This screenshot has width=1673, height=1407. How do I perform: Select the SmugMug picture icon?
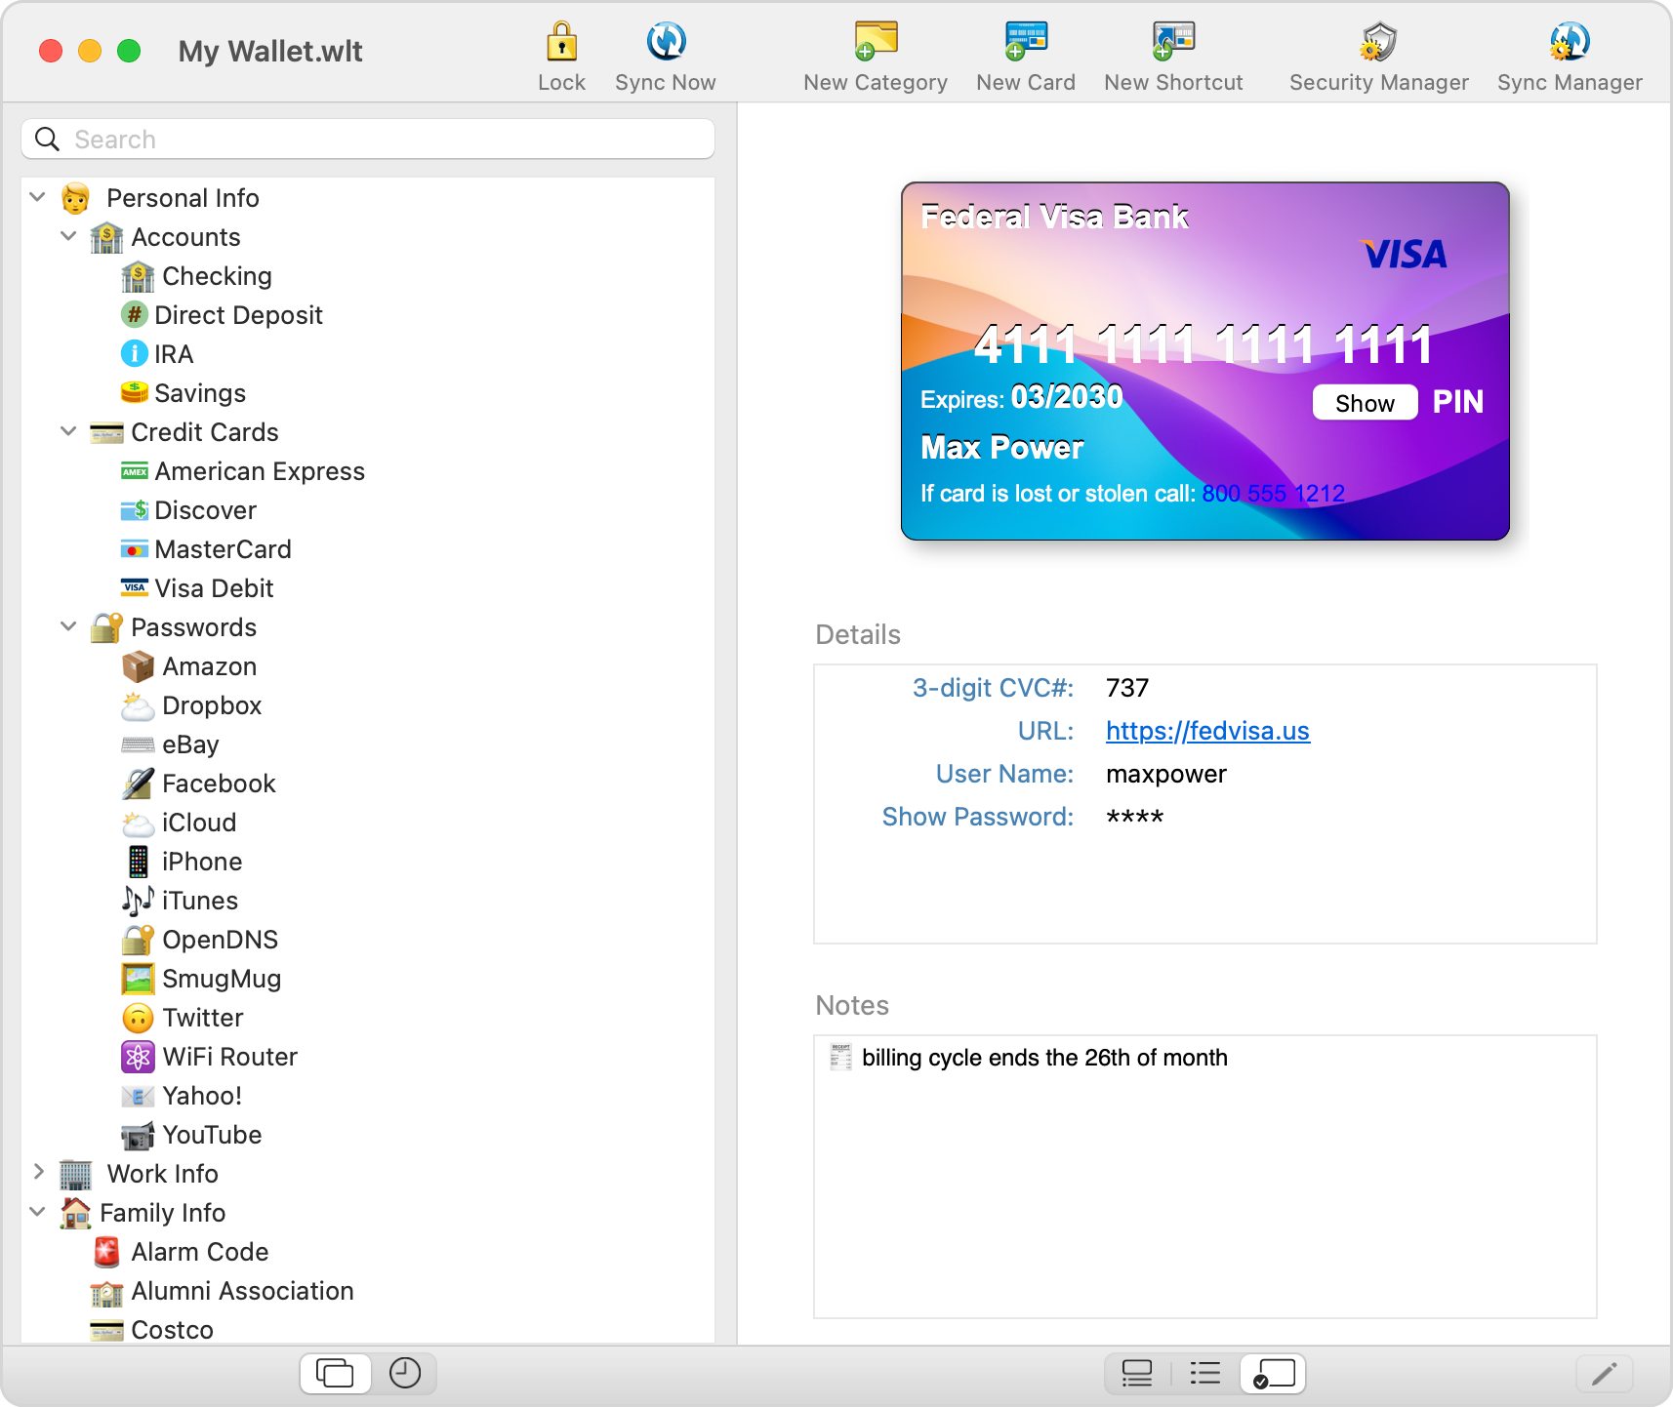(x=138, y=979)
